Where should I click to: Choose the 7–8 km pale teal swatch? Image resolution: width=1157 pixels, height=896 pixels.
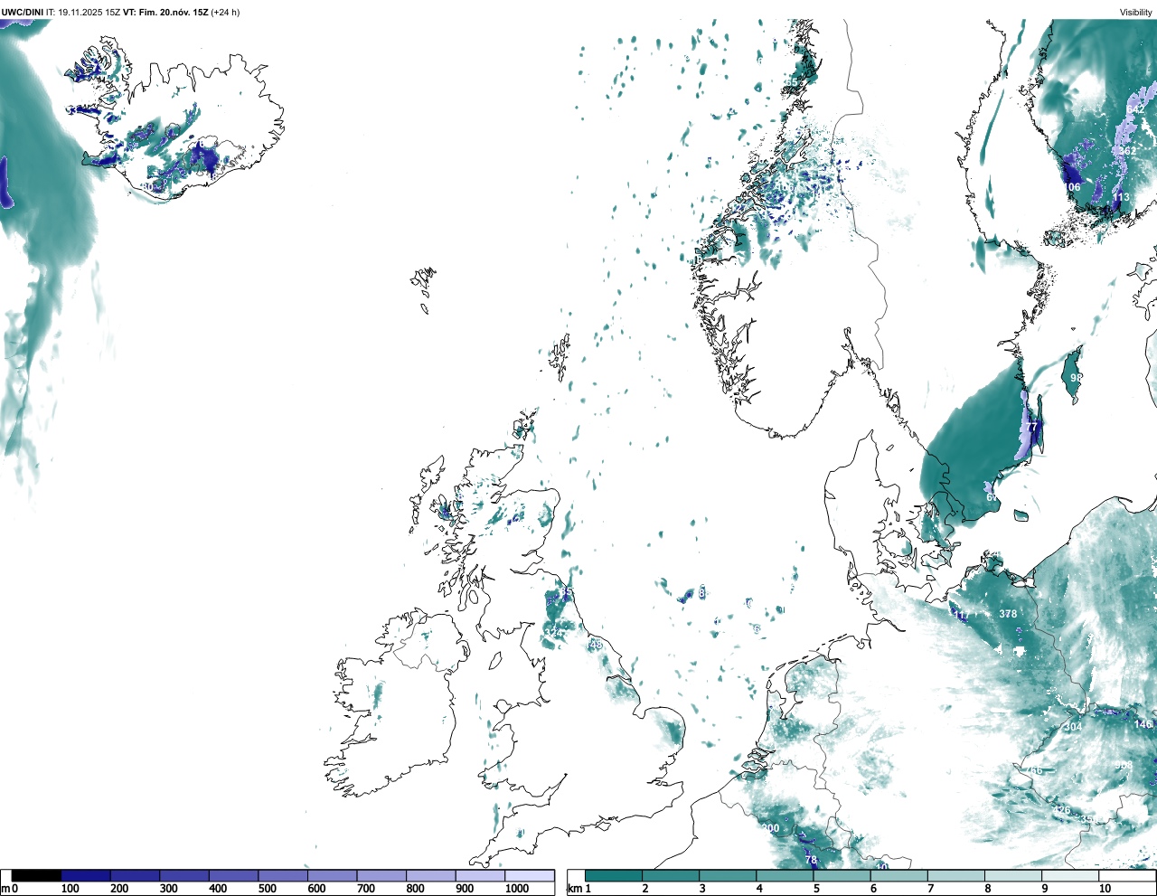tap(957, 875)
